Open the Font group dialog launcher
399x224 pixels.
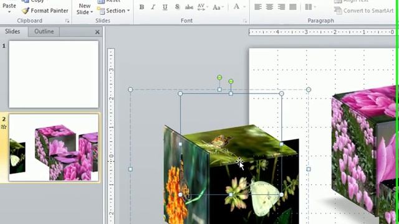pyautogui.click(x=245, y=21)
